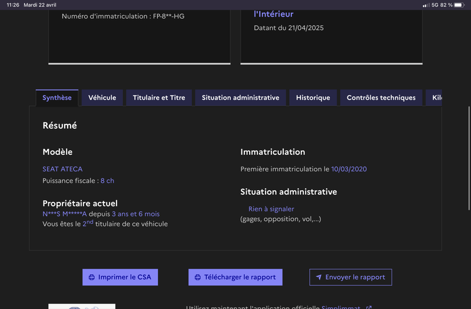Viewport: 471px width, 309px height.
Task: Switch to the Véhicule tab
Action: [102, 98]
